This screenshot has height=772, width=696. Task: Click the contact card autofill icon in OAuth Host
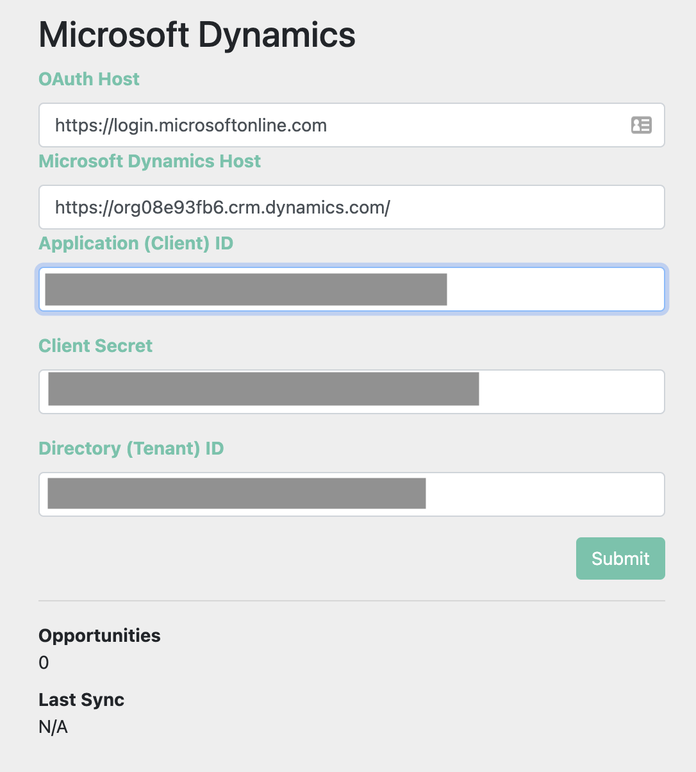tap(641, 125)
